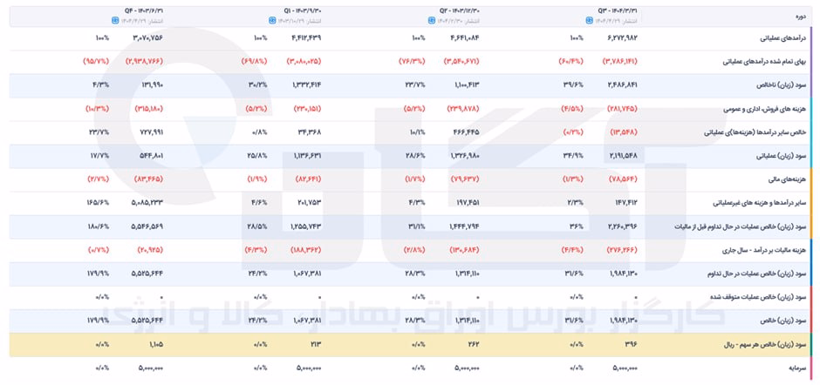Click the درآمدهای عملیاتی row label
820x385 pixels.
782,38
